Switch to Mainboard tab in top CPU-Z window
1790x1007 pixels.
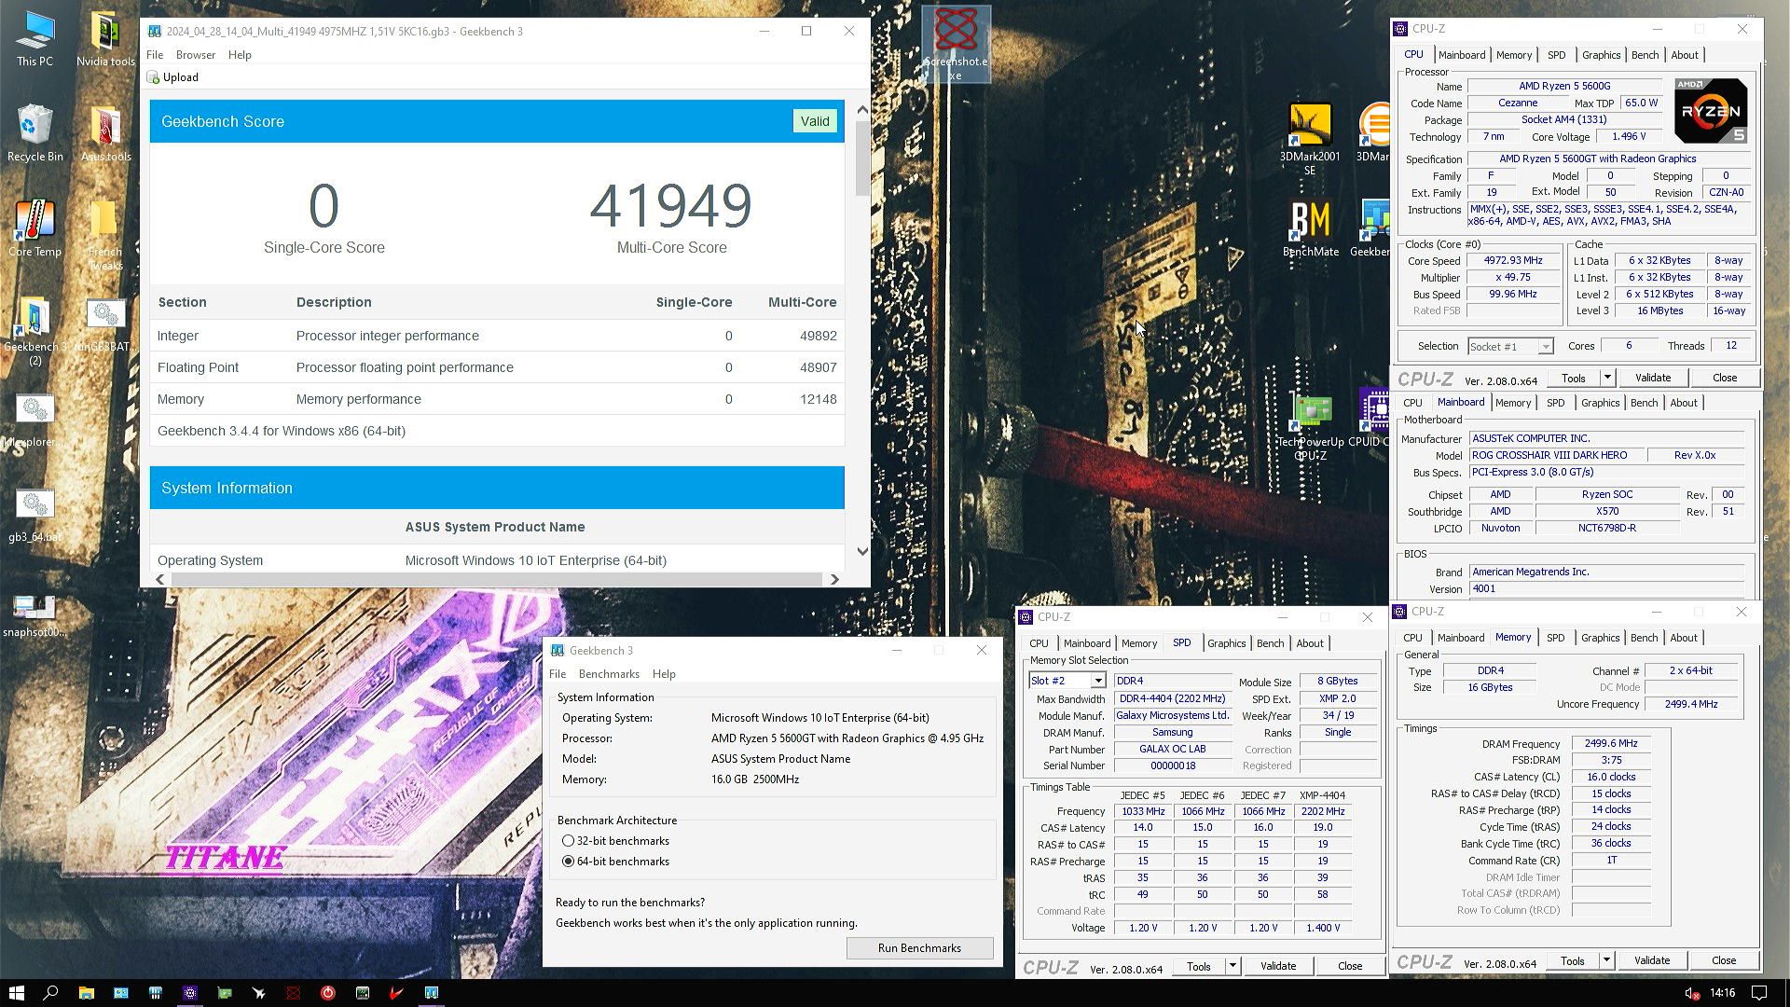[x=1461, y=55]
